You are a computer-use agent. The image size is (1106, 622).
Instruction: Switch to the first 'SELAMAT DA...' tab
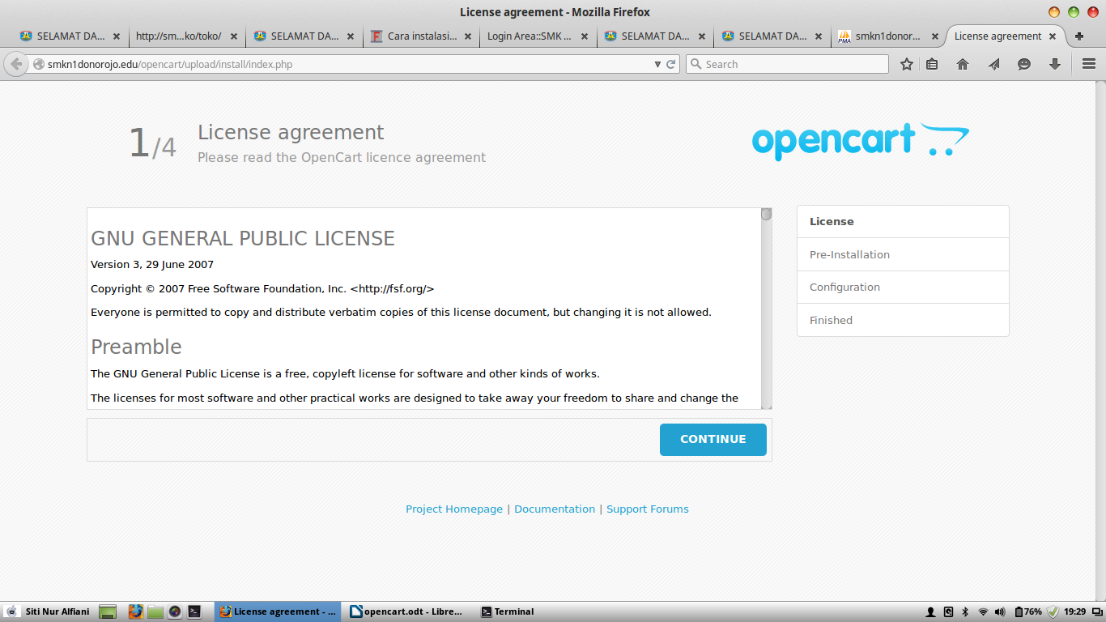pyautogui.click(x=70, y=36)
